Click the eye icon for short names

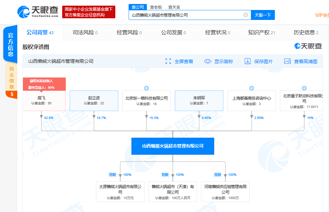[x=208, y=61]
